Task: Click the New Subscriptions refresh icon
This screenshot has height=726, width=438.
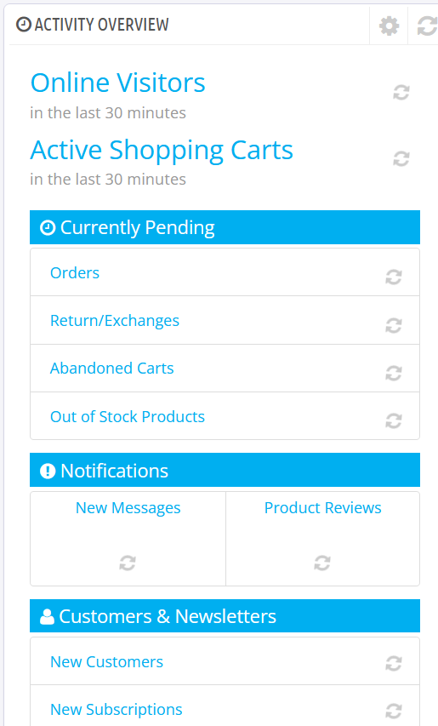Action: click(394, 711)
